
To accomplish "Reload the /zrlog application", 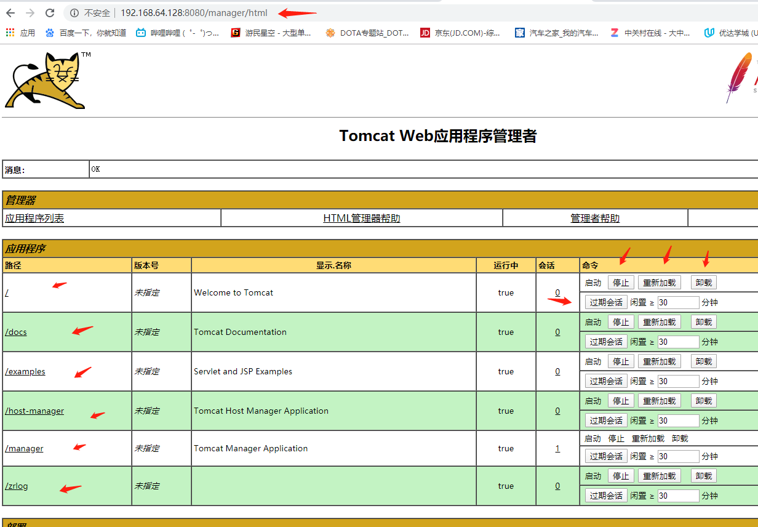I will click(660, 476).
